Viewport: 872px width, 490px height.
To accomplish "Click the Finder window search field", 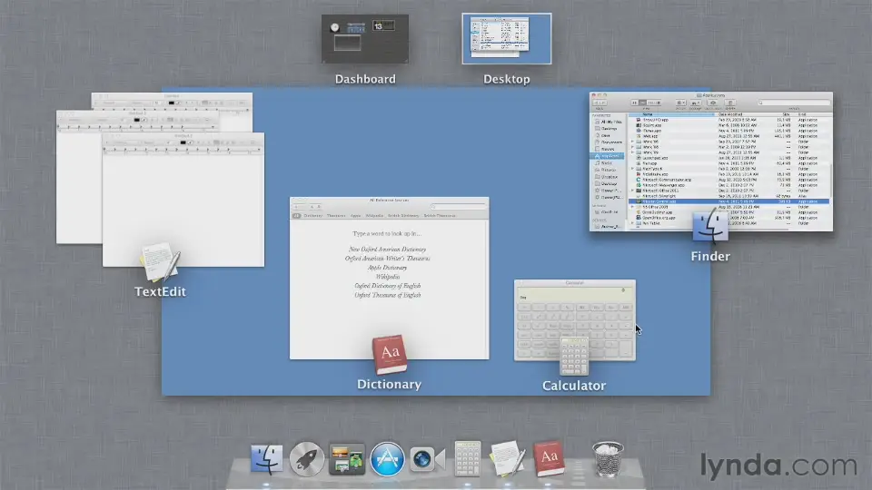I will [794, 103].
